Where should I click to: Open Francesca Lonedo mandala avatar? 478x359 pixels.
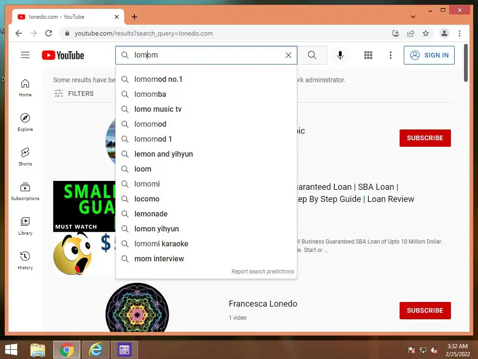(137, 309)
